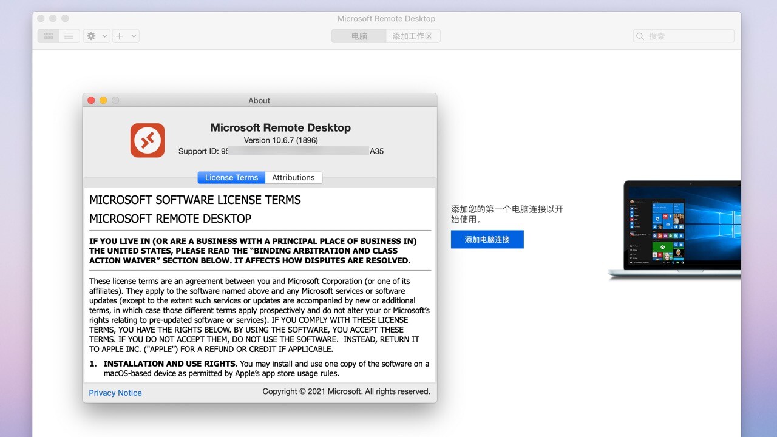The image size is (777, 437).
Task: Open the Privacy Notice link
Action: (x=115, y=393)
